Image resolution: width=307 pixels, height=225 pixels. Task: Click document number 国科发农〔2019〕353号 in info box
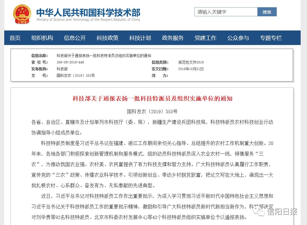(x=76, y=76)
